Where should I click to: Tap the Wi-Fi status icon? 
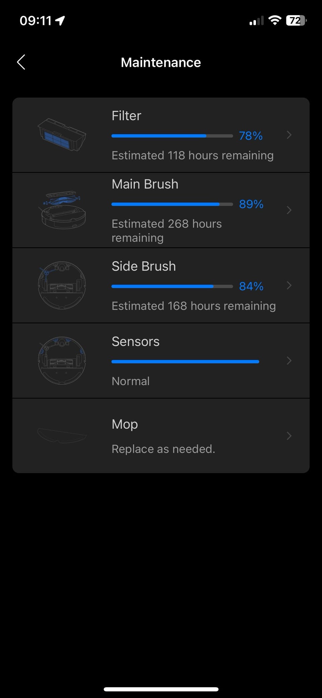tap(275, 21)
